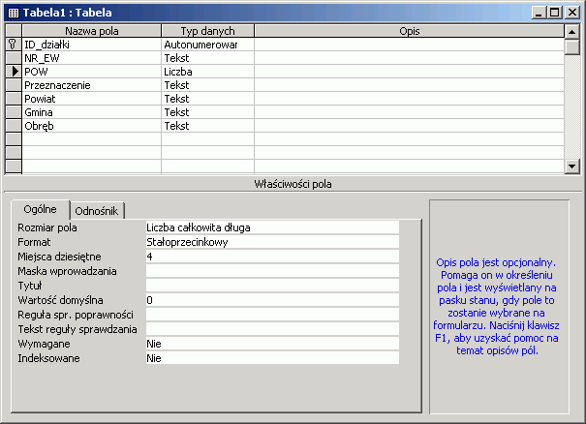
Task: Click the Wymagane property value Nie
Action: [271, 343]
